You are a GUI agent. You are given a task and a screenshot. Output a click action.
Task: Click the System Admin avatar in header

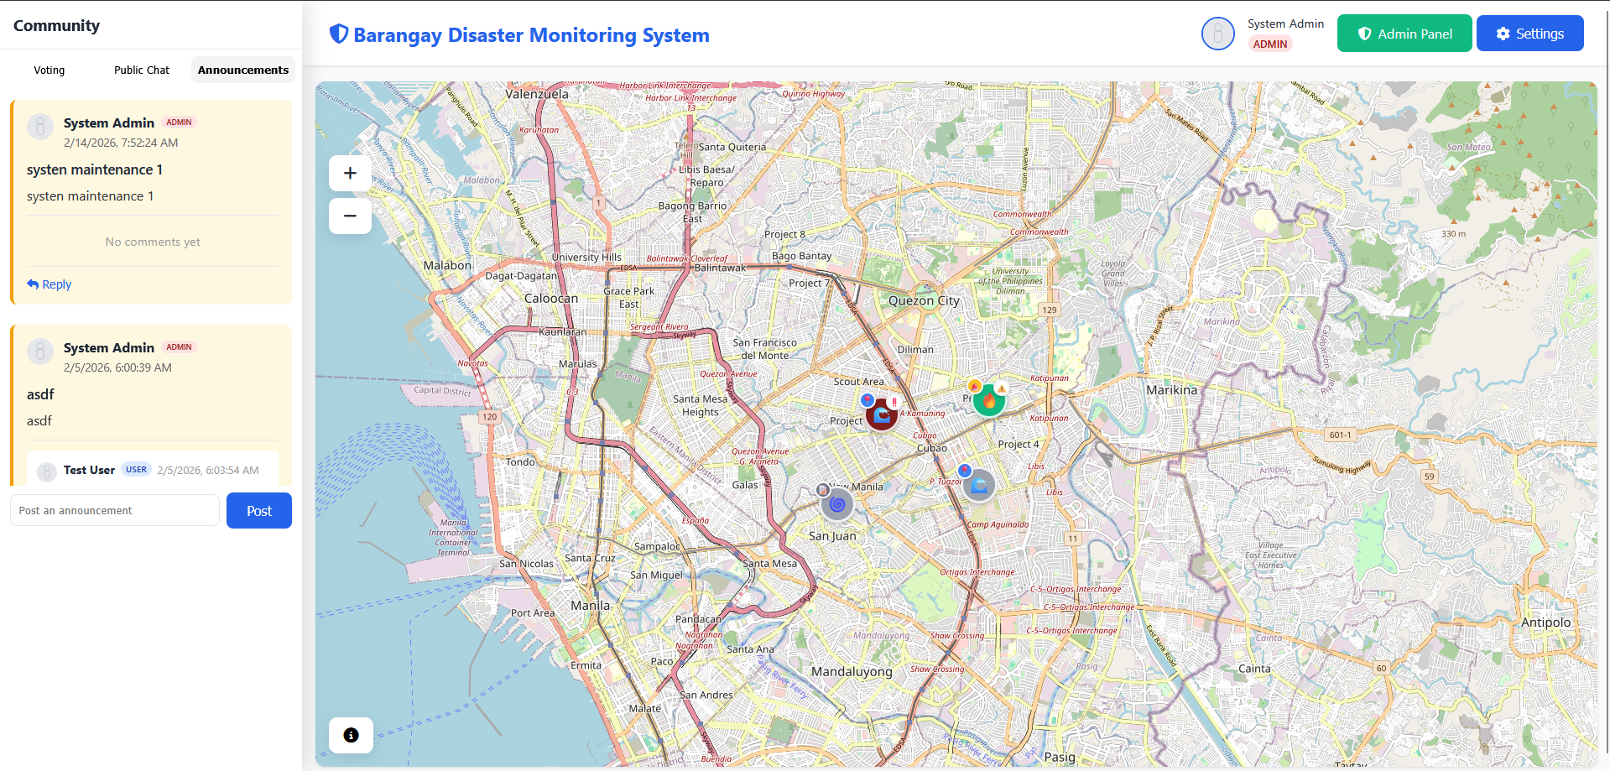1217,34
